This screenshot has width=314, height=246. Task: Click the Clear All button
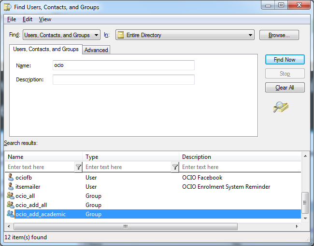(285, 88)
